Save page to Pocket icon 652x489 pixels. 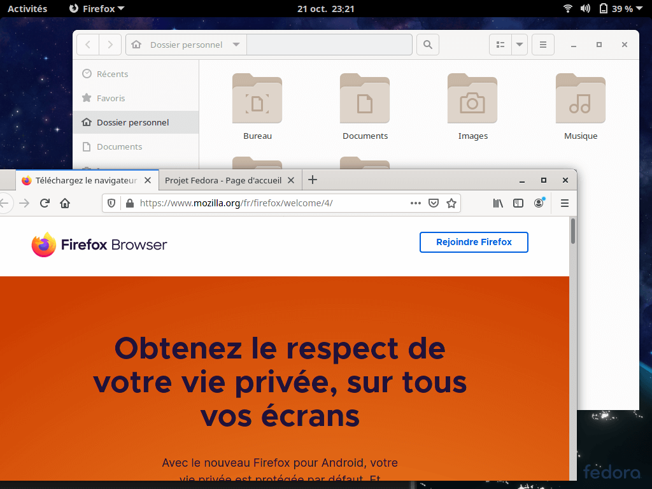coord(433,203)
